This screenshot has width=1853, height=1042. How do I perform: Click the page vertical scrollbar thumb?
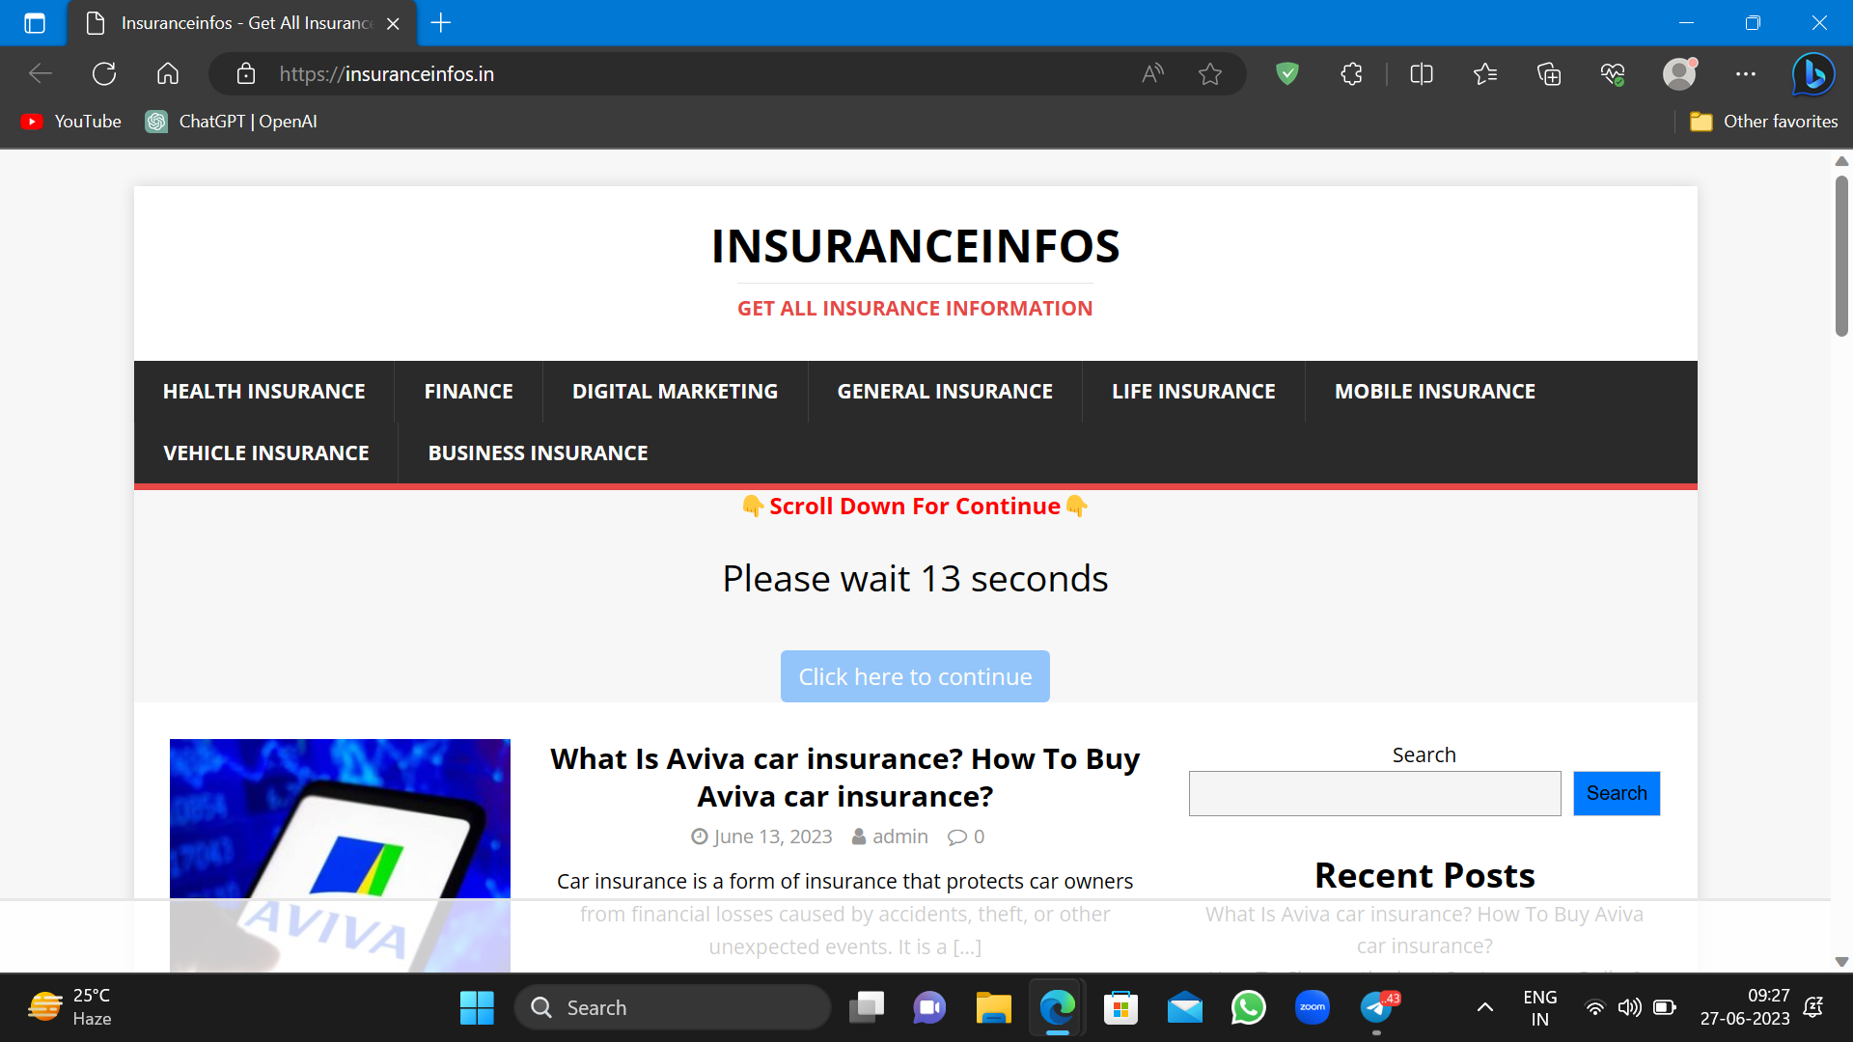(x=1841, y=256)
